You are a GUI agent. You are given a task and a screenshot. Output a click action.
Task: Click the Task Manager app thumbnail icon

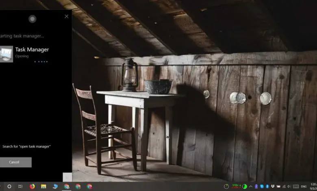point(6,54)
